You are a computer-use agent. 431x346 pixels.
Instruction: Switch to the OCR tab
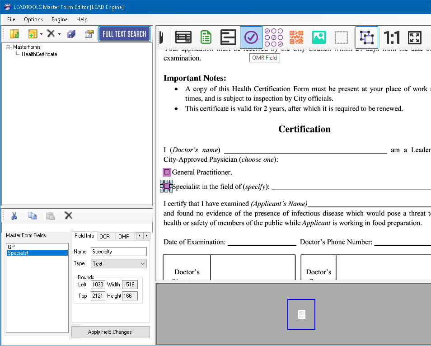pos(104,236)
